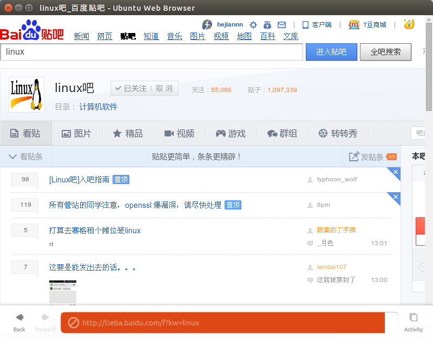The width and height of the screenshot is (433, 340).
Task: Click the 全吧搜索 button
Action: point(385,52)
